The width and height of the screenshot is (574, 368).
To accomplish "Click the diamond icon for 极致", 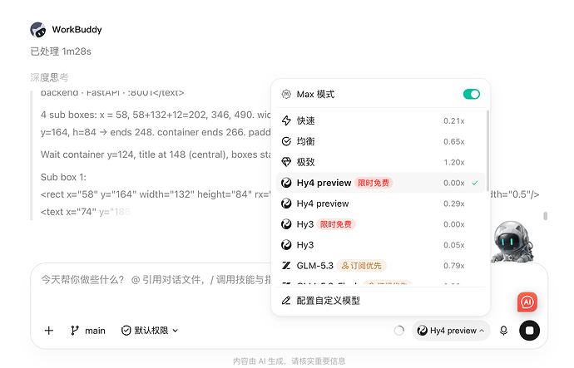I will 286,162.
